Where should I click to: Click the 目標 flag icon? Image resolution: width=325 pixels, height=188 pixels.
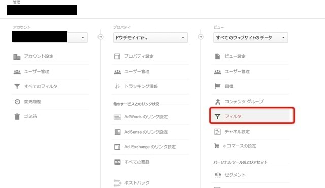[217, 86]
